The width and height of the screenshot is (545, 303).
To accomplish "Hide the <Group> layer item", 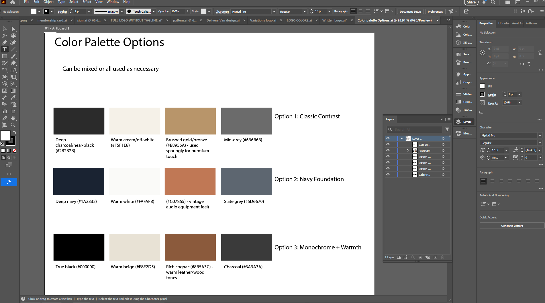I will (388, 150).
